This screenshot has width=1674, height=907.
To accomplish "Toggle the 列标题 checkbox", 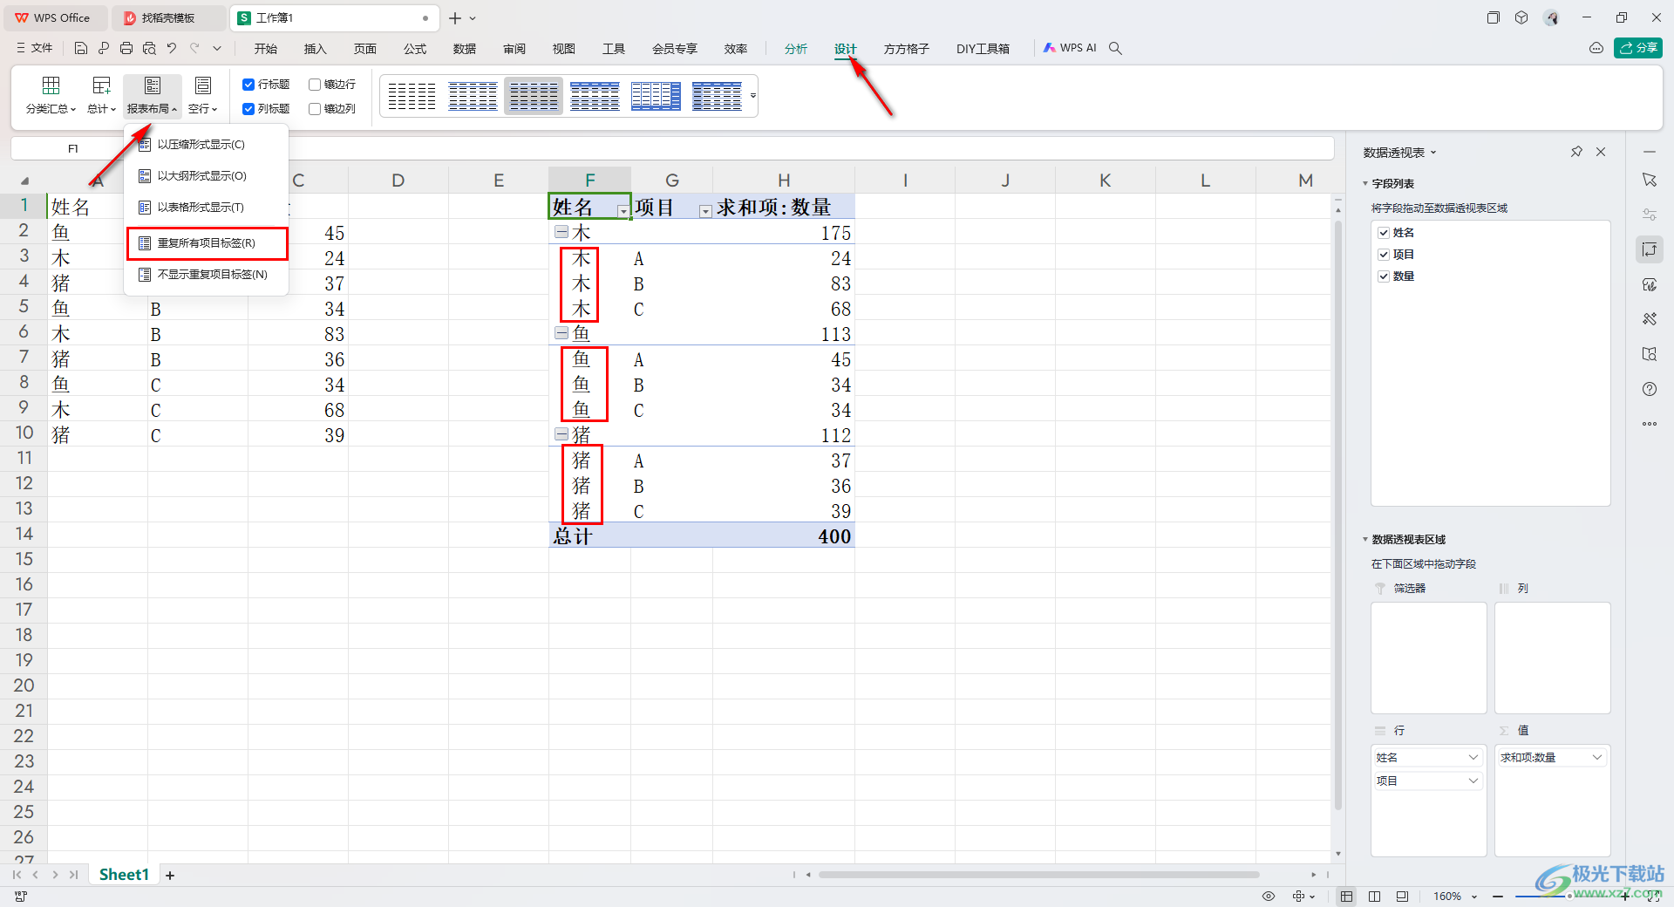I will coord(248,109).
